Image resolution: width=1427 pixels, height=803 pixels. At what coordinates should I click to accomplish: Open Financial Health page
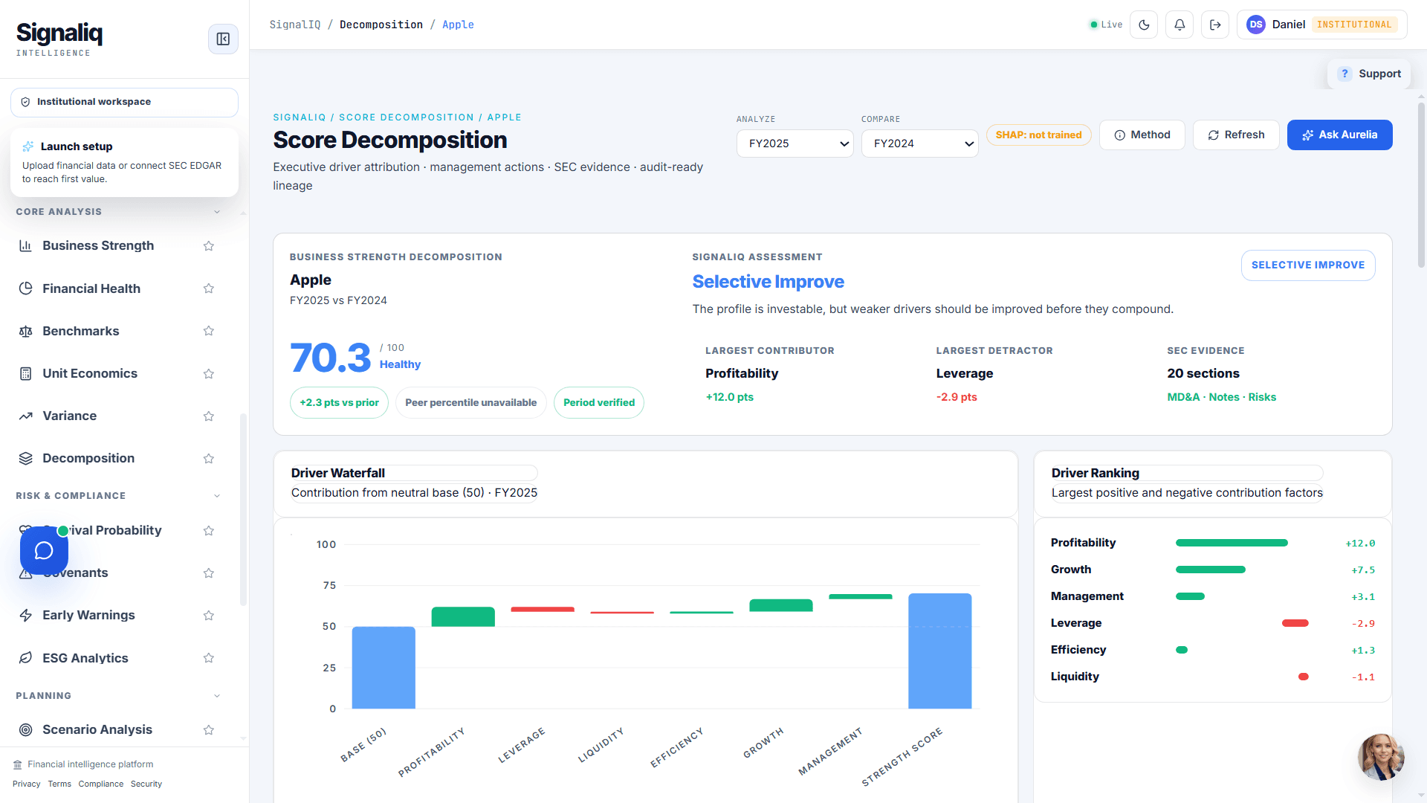tap(91, 288)
